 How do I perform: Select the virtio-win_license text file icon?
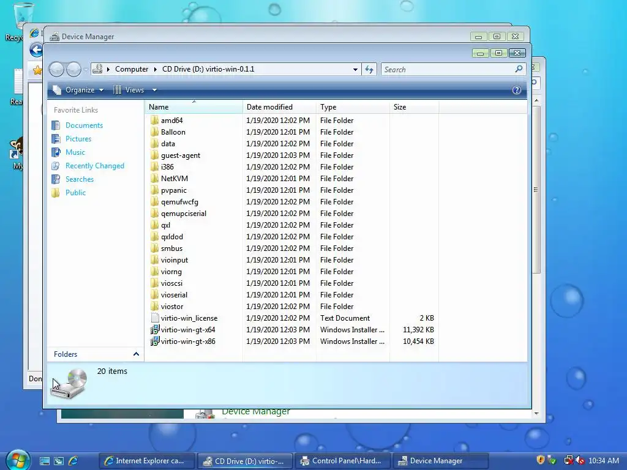[154, 318]
